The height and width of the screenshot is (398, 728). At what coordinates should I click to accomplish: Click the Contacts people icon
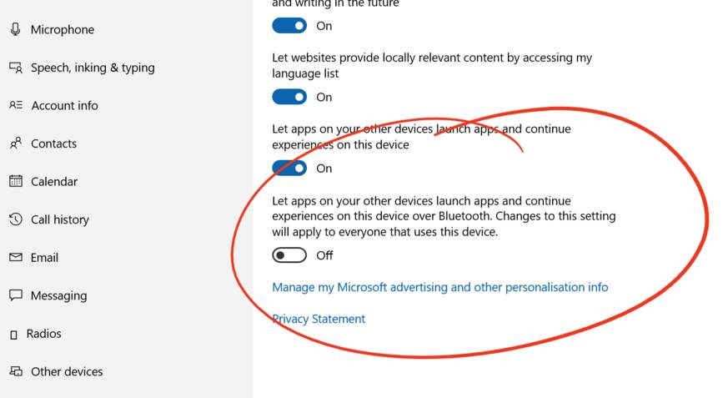tap(15, 144)
